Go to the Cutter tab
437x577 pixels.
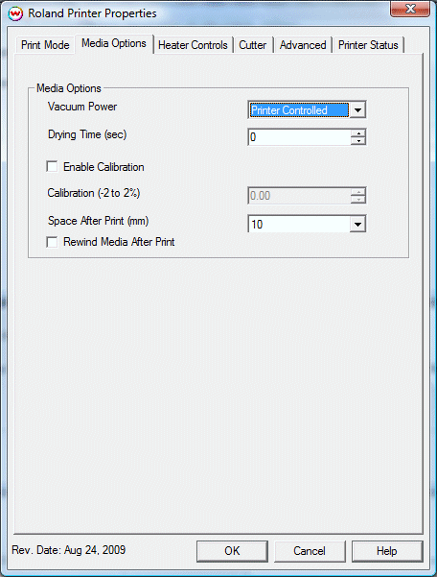pos(253,45)
